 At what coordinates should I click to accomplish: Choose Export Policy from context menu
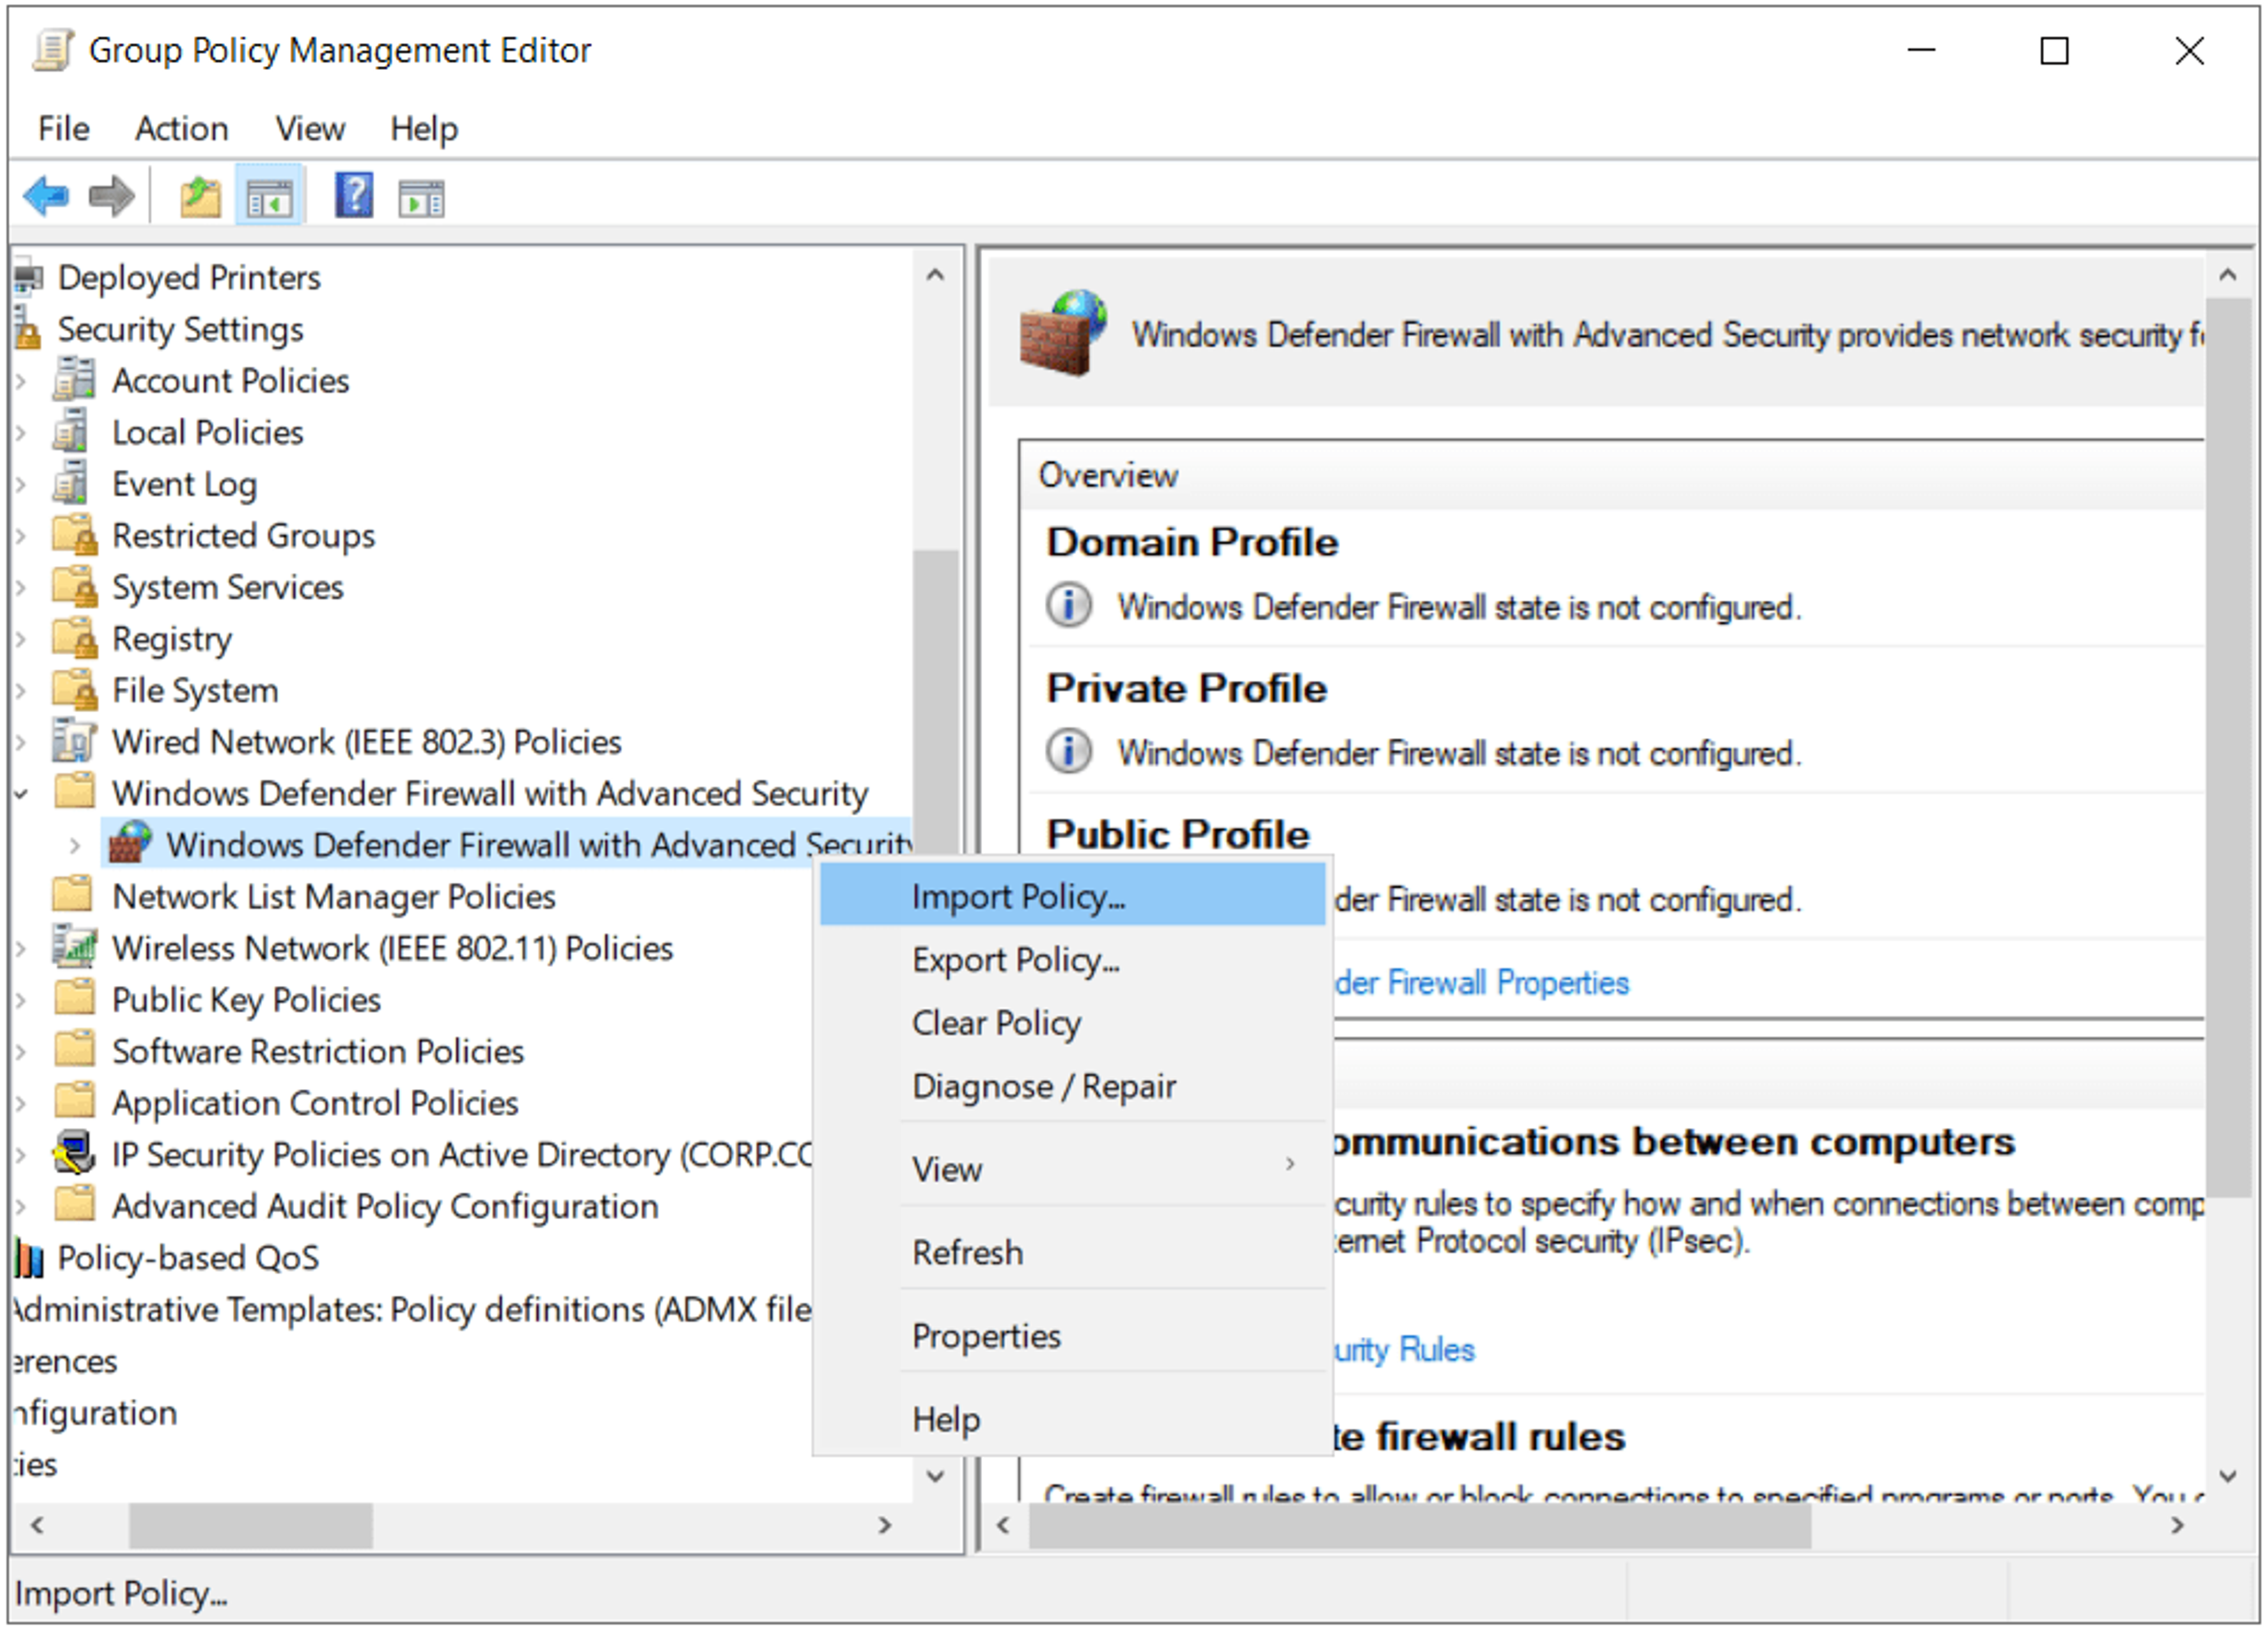coord(1072,960)
